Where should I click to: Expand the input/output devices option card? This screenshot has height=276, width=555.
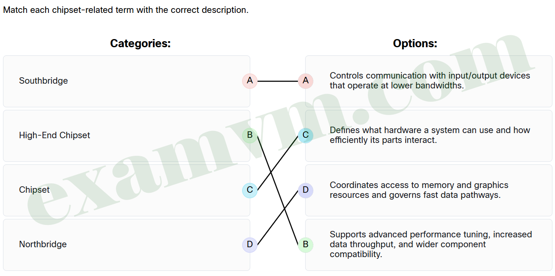(x=428, y=81)
